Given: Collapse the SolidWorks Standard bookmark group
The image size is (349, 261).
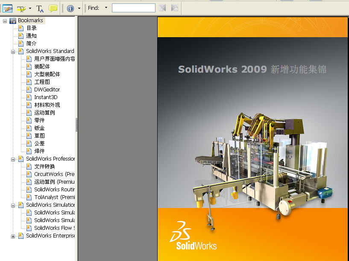Looking at the screenshot, I should click(13, 52).
